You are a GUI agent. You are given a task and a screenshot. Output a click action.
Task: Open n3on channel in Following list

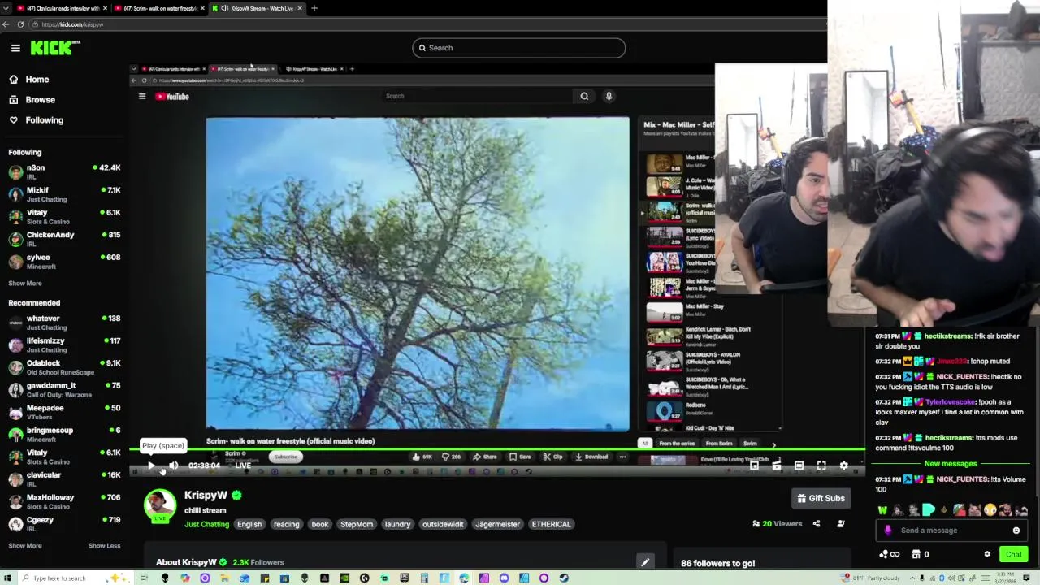63,172
